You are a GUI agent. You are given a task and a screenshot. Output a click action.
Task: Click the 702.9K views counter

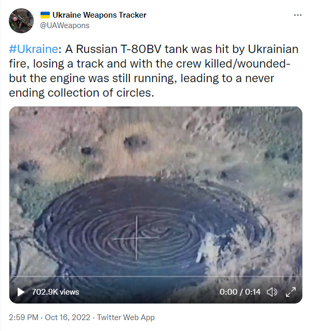pos(56,292)
